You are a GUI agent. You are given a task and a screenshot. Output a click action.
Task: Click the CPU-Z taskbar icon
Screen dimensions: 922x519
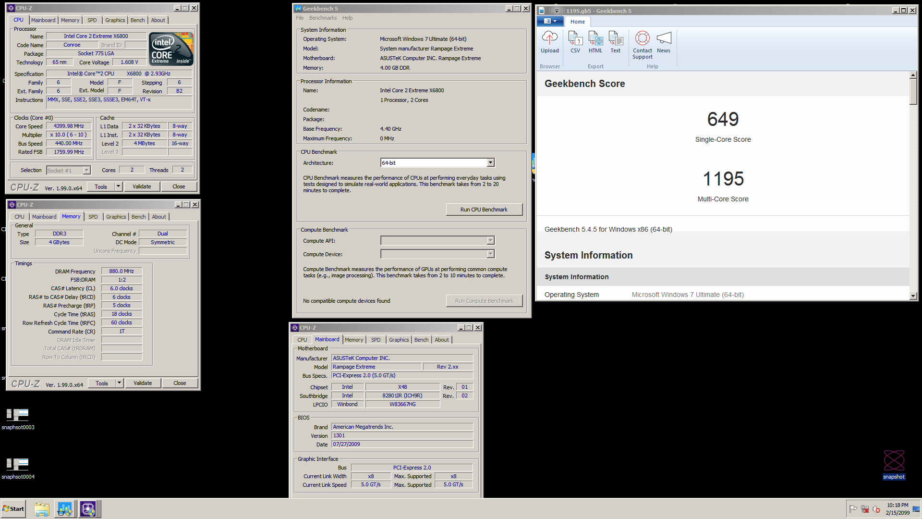pos(88,509)
